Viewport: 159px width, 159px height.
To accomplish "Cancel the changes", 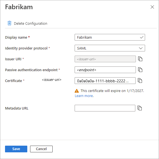I will point(41,149).
